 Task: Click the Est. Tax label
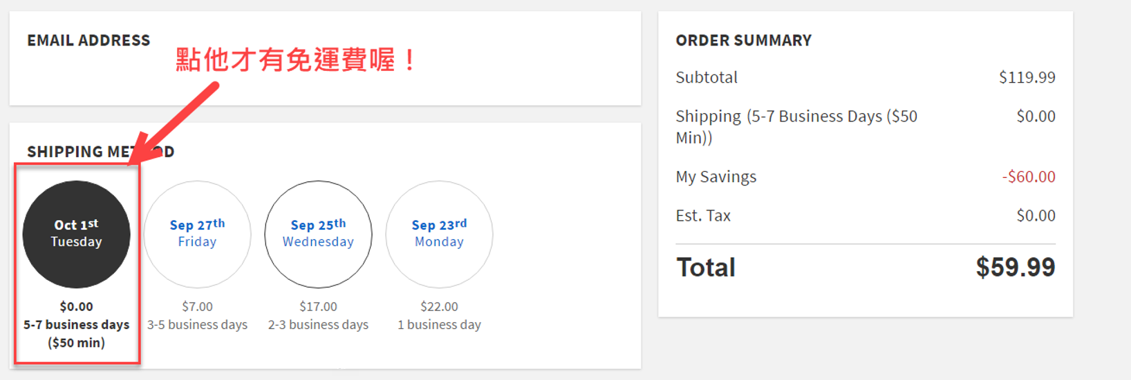(703, 216)
